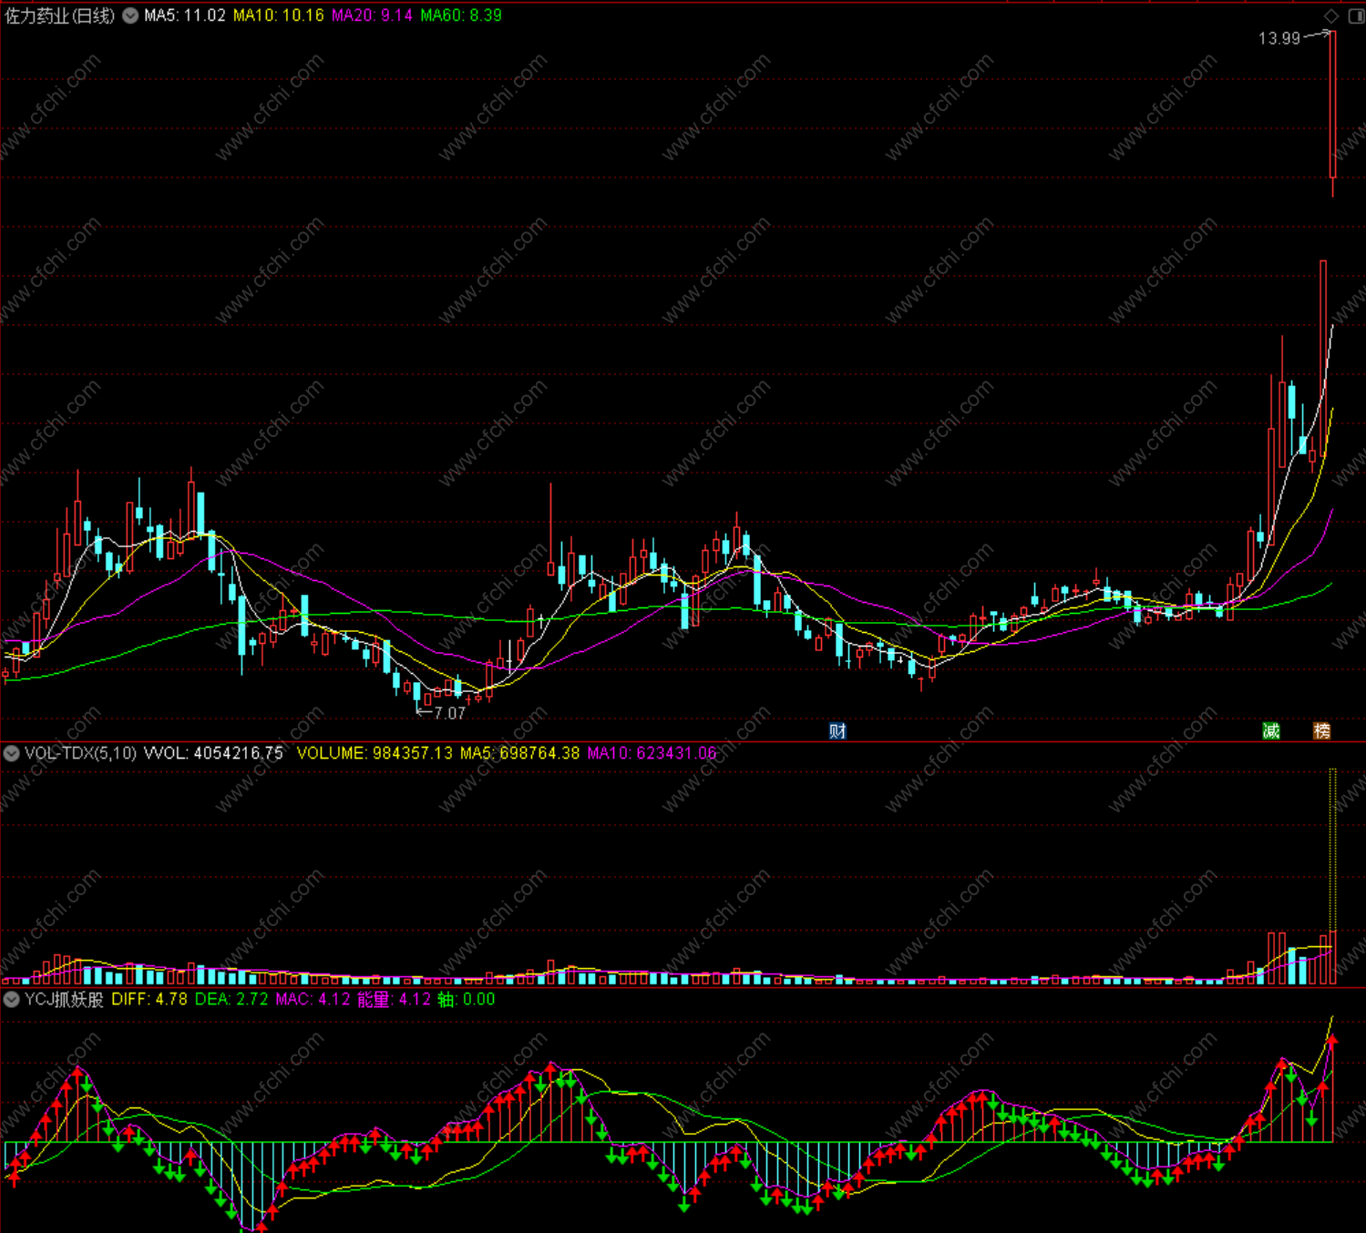
Task: Click the MA20: 9.14 label
Action: point(372,15)
